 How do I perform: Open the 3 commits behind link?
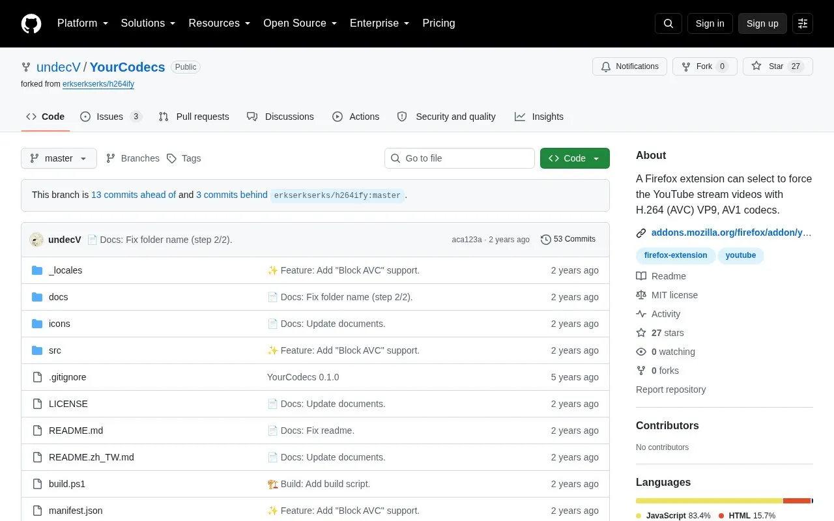click(232, 195)
